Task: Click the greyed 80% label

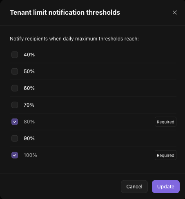Action: (29, 122)
